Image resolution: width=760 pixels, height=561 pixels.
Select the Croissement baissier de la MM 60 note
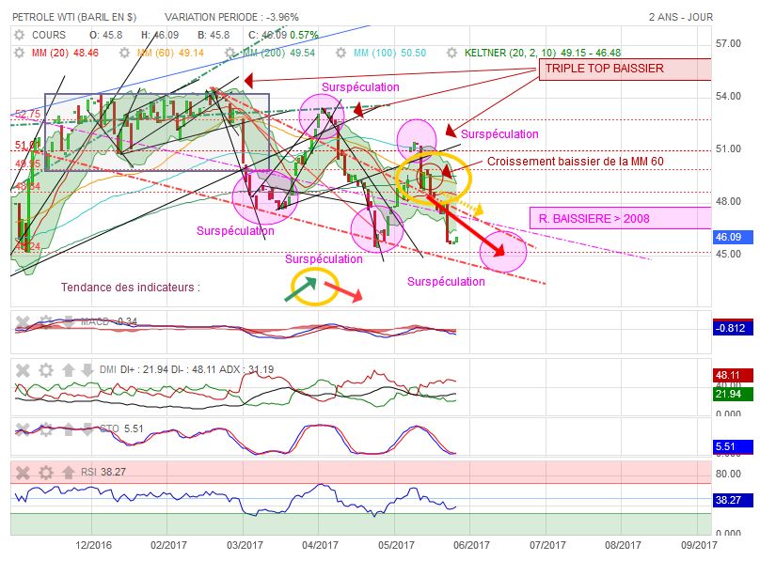[576, 162]
